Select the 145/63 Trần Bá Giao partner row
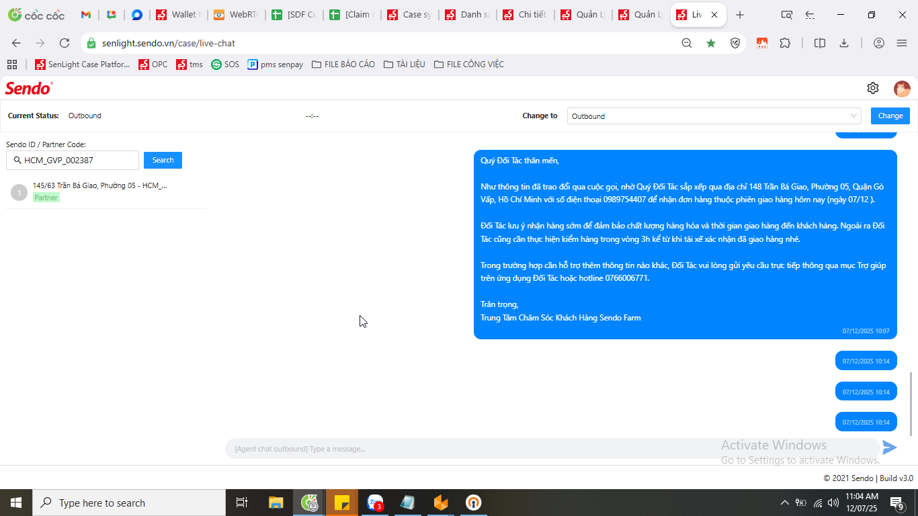This screenshot has width=918, height=516. tap(106, 192)
